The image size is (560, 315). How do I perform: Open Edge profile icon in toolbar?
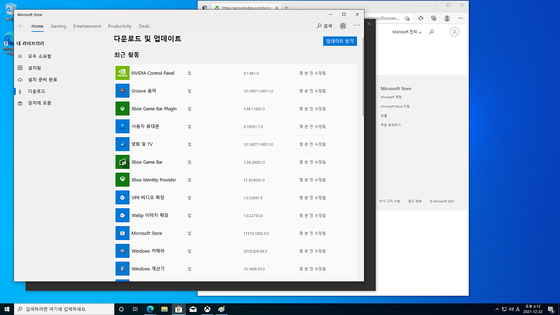(x=447, y=18)
